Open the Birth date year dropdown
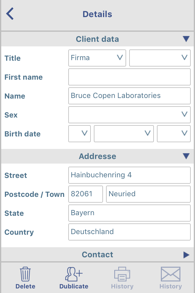 coord(174,134)
